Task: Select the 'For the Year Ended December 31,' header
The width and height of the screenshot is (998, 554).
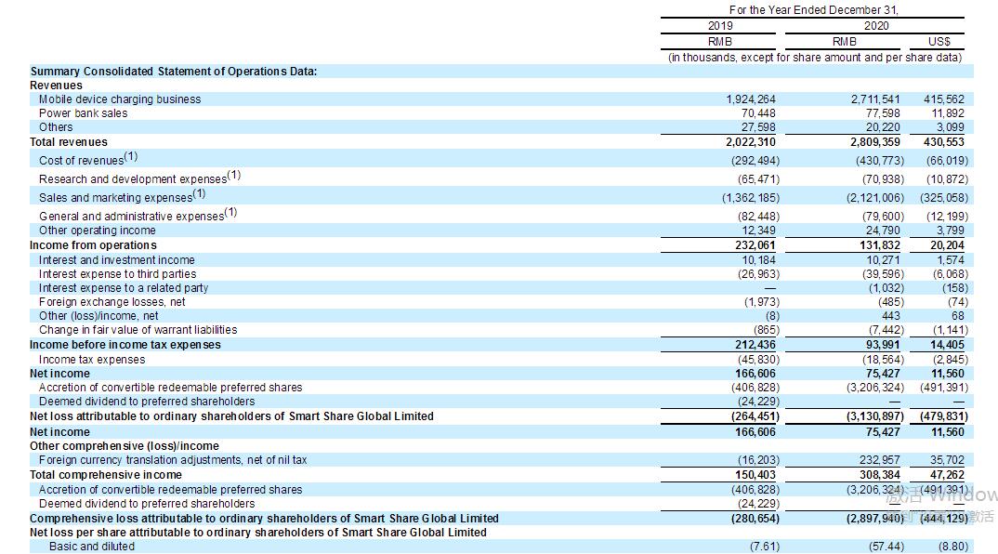Action: click(x=813, y=10)
